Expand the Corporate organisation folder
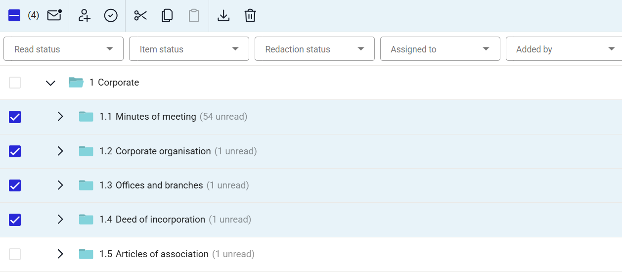 pyautogui.click(x=60, y=151)
